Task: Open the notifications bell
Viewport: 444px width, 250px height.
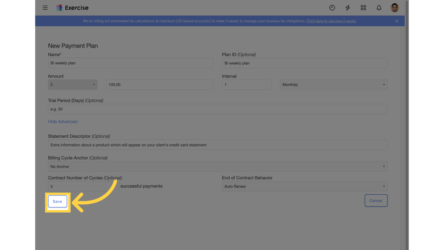Action: (379, 7)
